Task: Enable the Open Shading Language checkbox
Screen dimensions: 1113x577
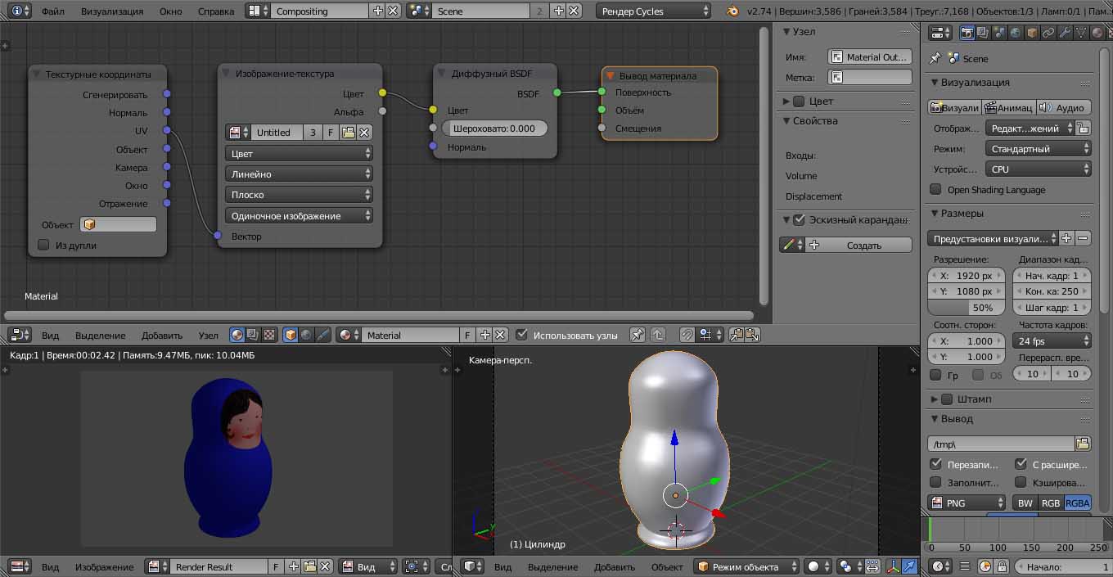Action: coord(935,189)
